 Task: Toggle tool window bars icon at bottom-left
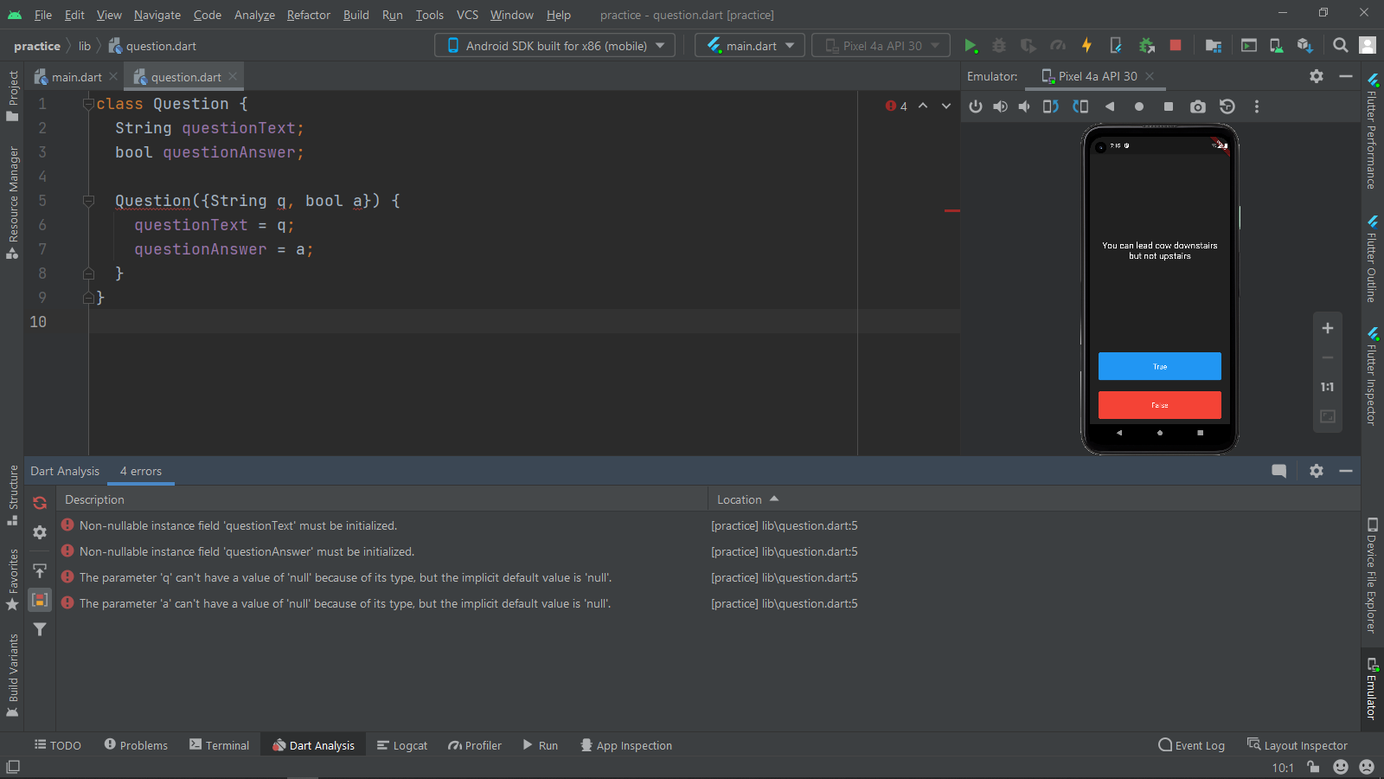13,767
